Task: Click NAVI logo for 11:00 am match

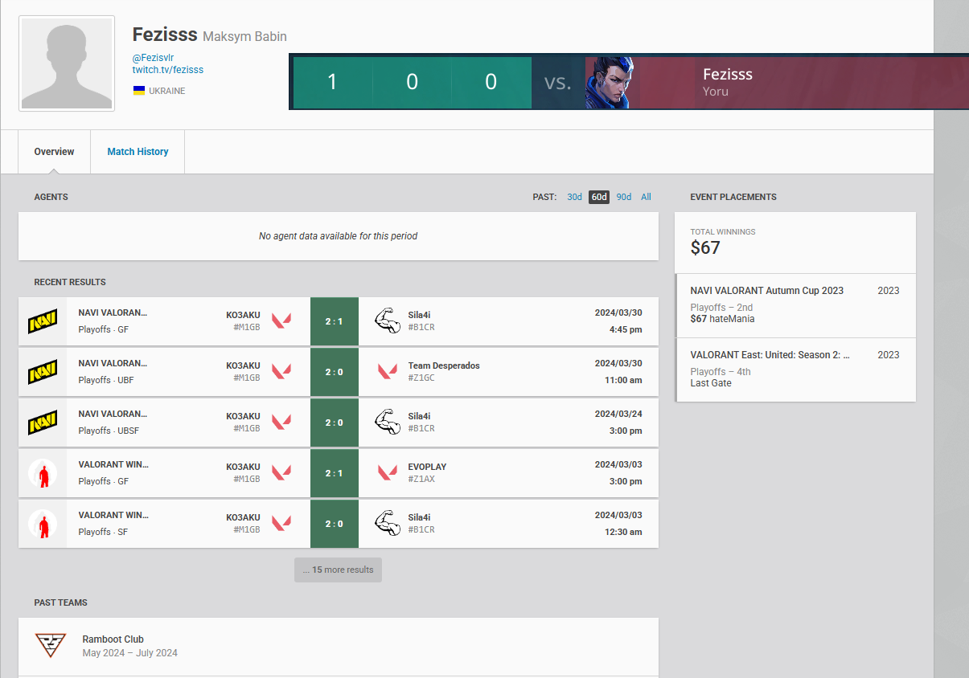Action: tap(43, 372)
